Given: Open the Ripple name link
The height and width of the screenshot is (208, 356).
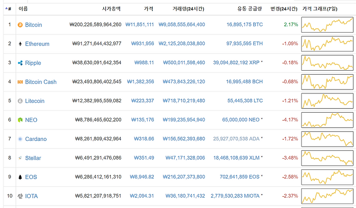Looking at the screenshot, I should (33, 63).
